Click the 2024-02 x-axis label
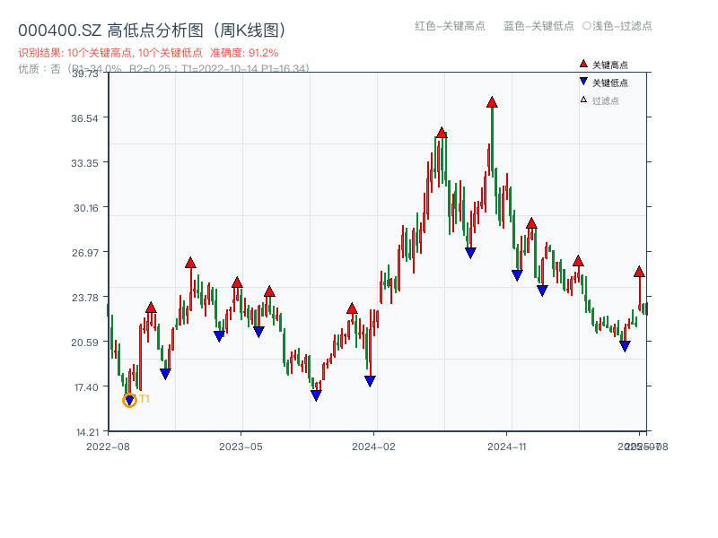The image size is (718, 538). [x=373, y=447]
